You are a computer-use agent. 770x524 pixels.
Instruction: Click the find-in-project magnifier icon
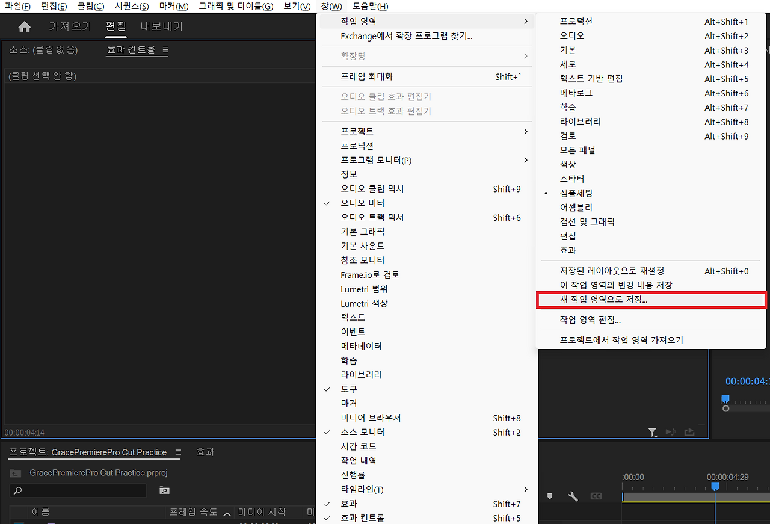pos(164,490)
